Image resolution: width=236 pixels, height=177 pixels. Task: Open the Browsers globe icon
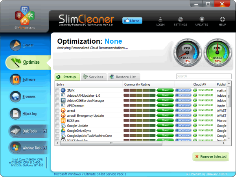[x=15, y=97]
